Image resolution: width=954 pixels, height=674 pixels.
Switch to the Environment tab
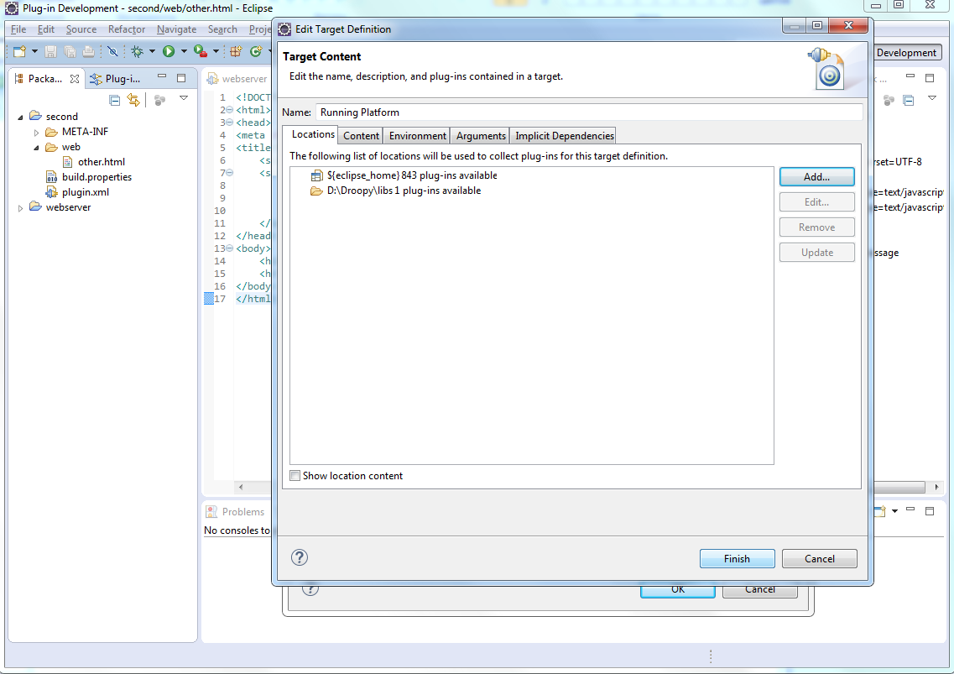tap(417, 136)
